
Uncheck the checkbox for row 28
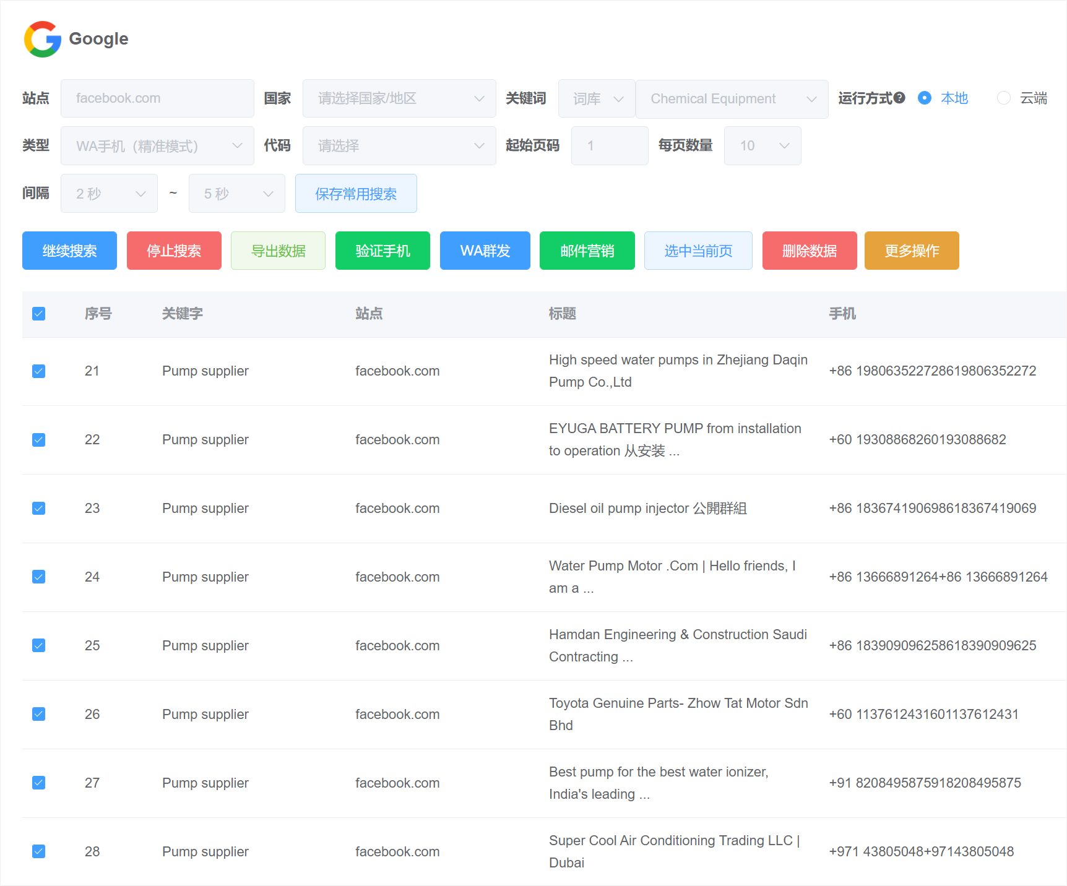(38, 852)
